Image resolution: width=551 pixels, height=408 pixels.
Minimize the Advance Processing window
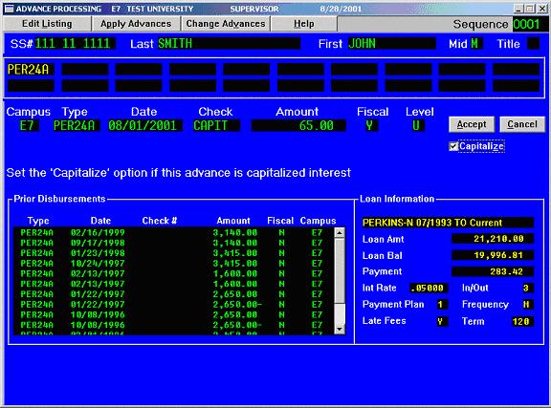click(518, 9)
